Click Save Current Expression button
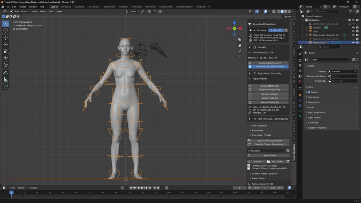 268,141
